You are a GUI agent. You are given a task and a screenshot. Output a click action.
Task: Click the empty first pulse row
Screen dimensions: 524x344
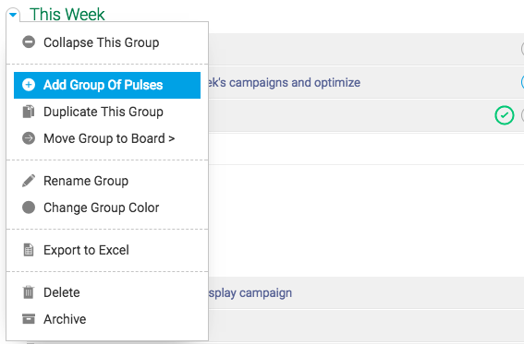[x=366, y=49]
